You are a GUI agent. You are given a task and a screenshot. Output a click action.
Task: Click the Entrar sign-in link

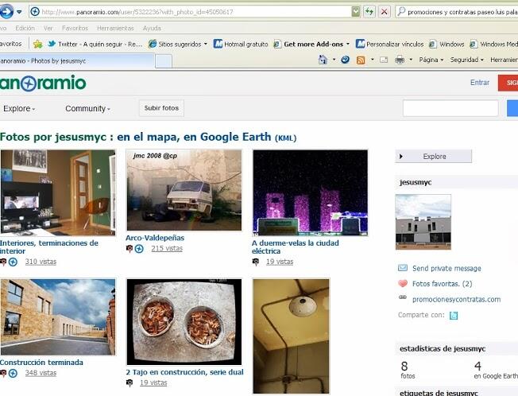tap(480, 83)
